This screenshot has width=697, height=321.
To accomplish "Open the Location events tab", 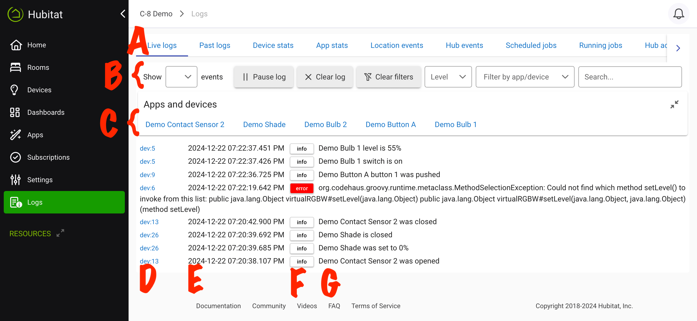I will pos(397,45).
